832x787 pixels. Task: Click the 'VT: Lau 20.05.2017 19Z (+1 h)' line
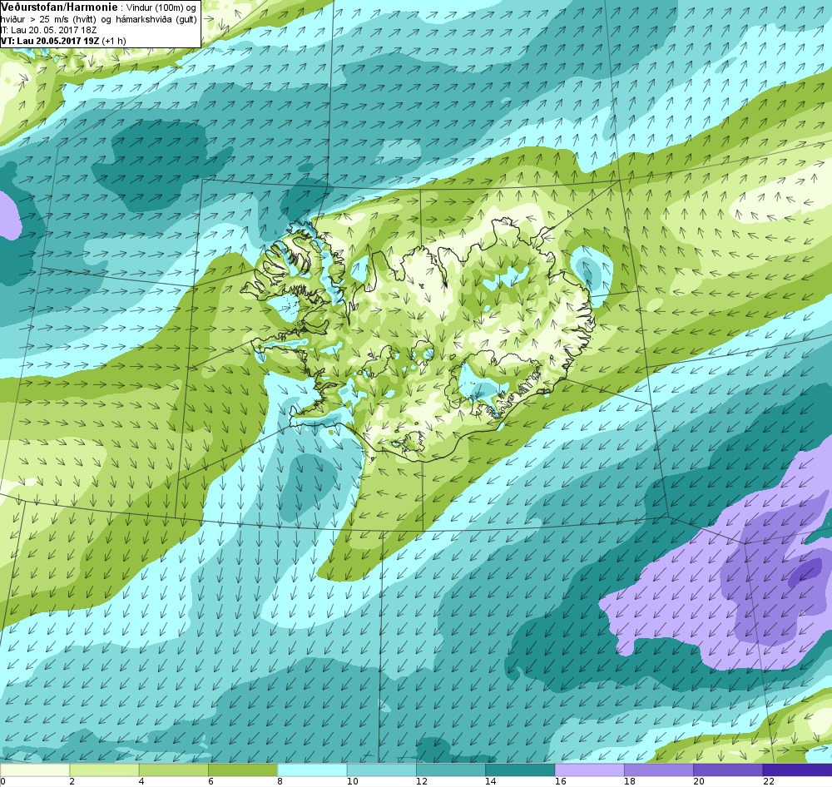tap(63, 40)
